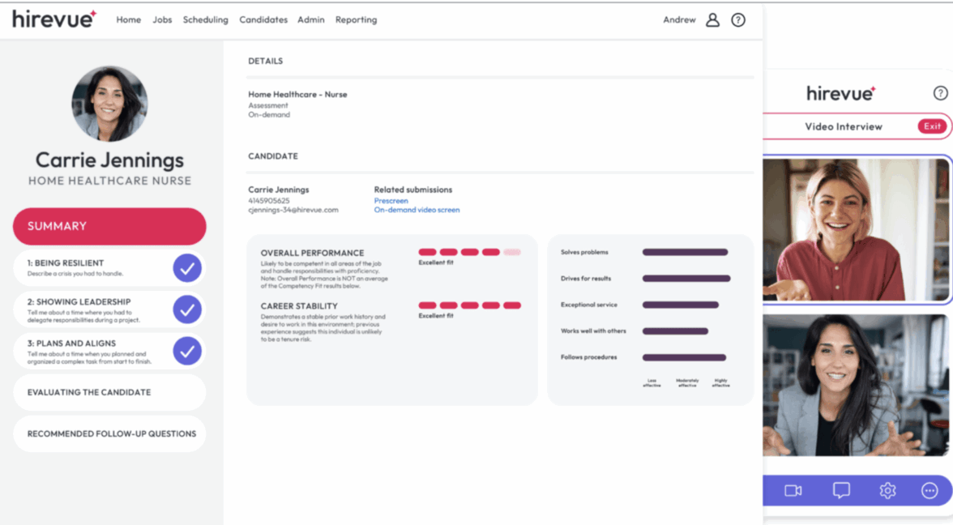Image resolution: width=953 pixels, height=525 pixels.
Task: Click the hirevue logo in header
Action: point(53,19)
